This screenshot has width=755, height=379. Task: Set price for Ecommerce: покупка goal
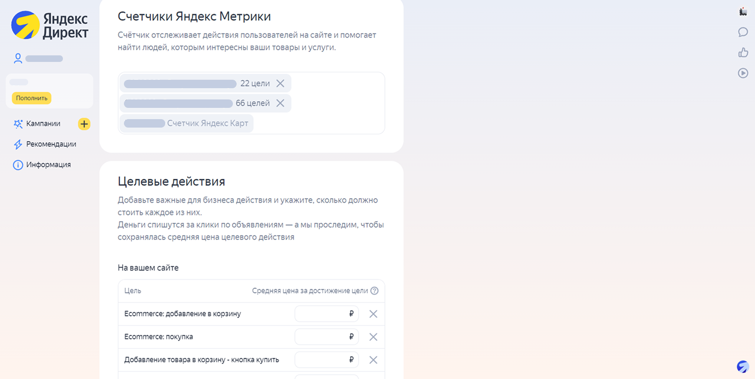pos(326,337)
